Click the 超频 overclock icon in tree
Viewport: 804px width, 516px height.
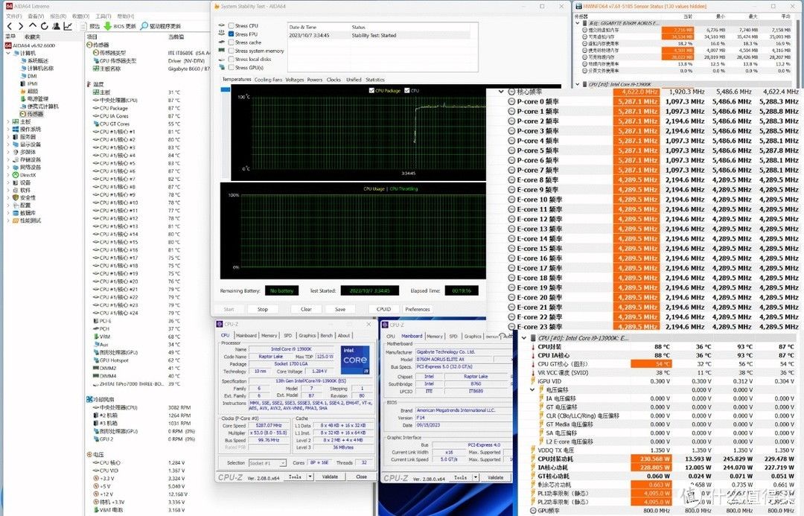(x=22, y=91)
